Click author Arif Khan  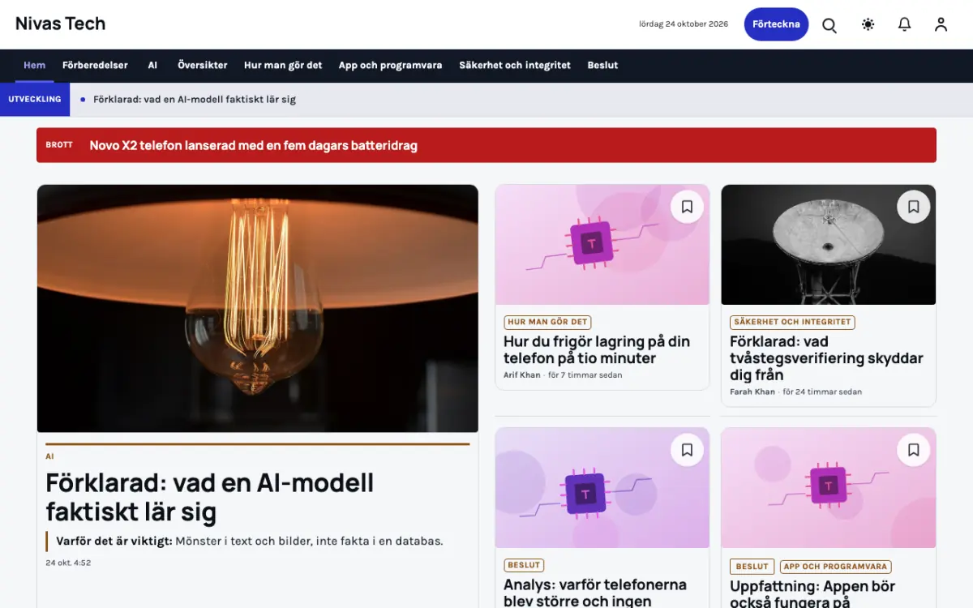(521, 375)
